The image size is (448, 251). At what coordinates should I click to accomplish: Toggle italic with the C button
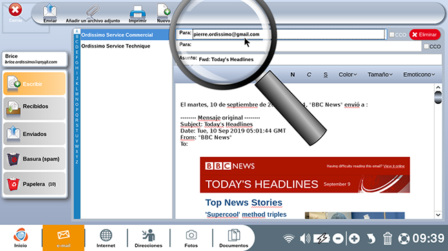point(309,74)
